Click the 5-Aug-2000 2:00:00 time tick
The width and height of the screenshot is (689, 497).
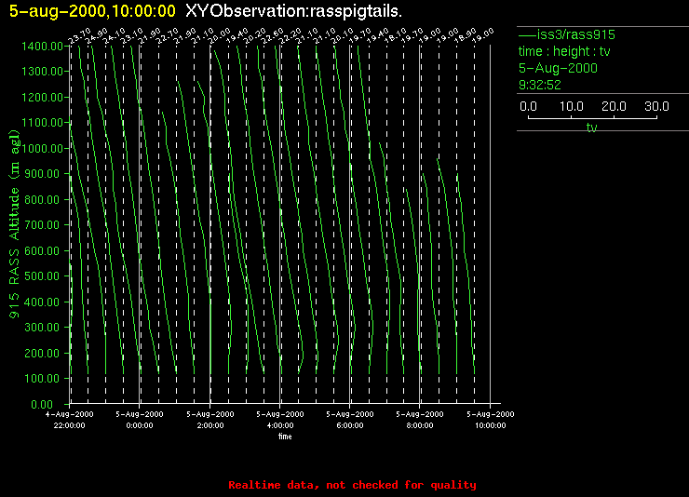point(210,419)
